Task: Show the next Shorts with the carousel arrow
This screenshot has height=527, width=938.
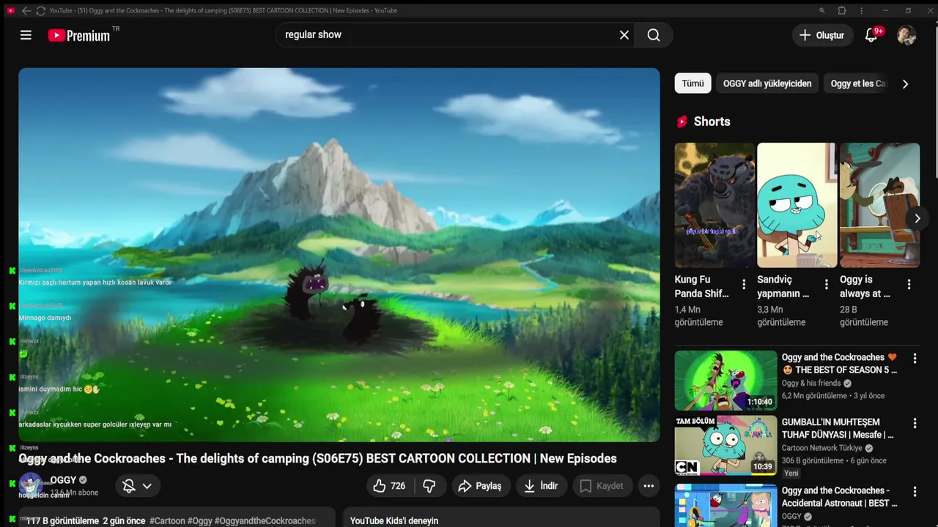Action: pyautogui.click(x=917, y=218)
